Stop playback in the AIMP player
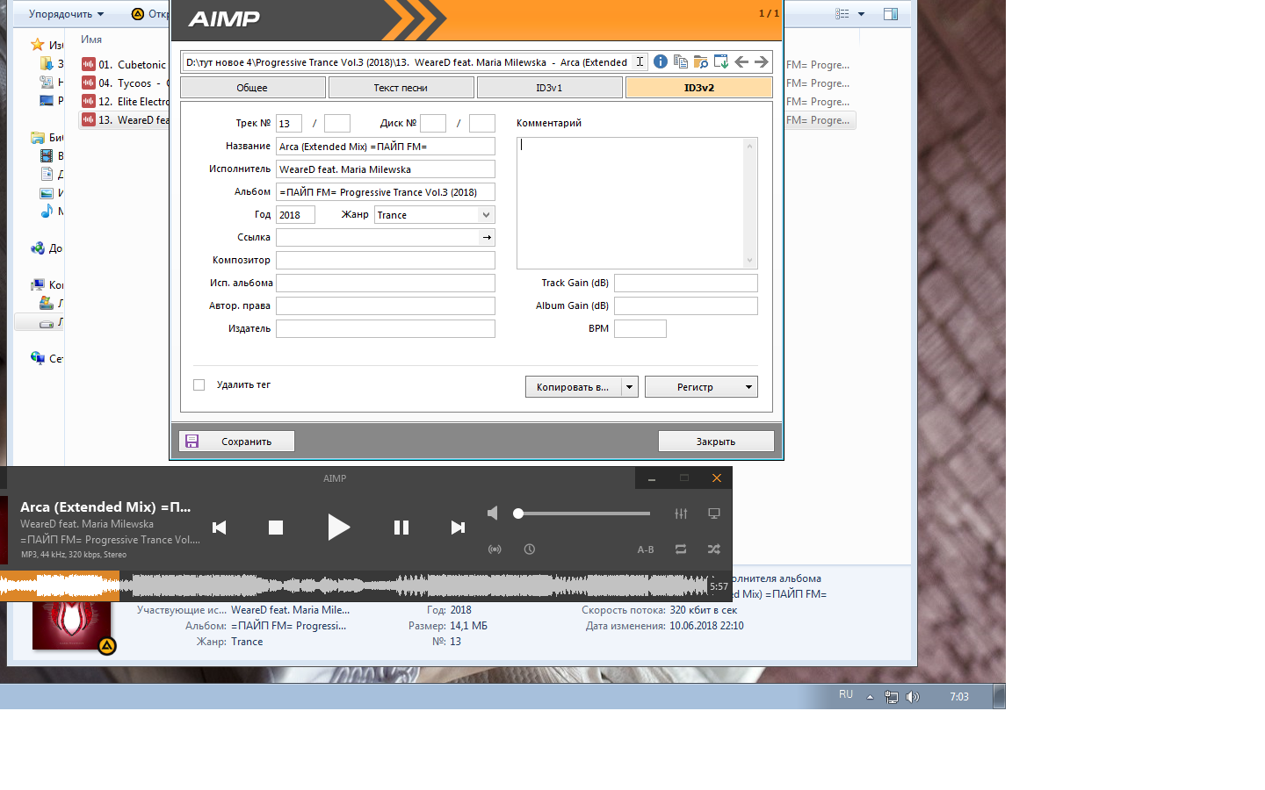Image resolution: width=1265 pixels, height=790 pixels. pyautogui.click(x=276, y=528)
